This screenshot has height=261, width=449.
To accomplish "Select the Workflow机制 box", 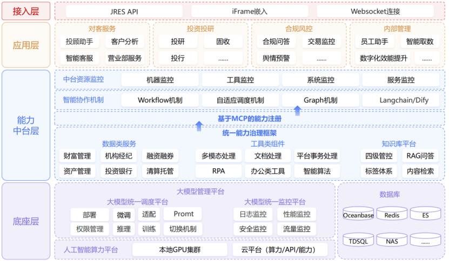I will coord(160,100).
